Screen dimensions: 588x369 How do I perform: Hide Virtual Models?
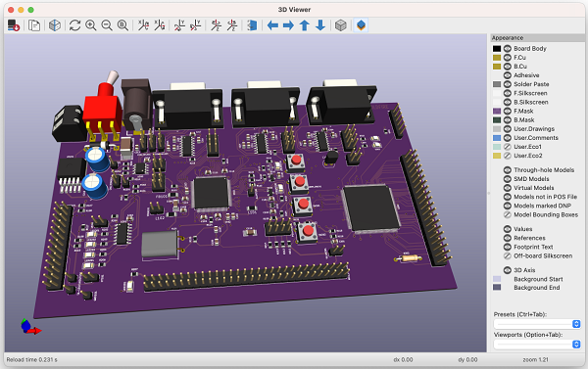tap(508, 188)
